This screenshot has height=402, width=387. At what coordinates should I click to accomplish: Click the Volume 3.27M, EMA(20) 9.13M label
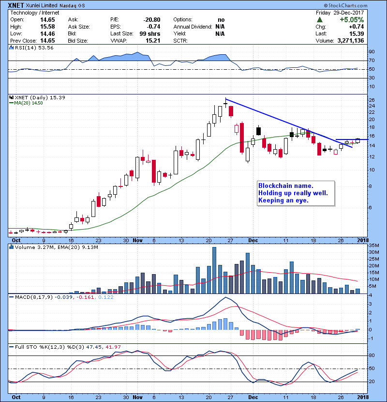pos(57,247)
